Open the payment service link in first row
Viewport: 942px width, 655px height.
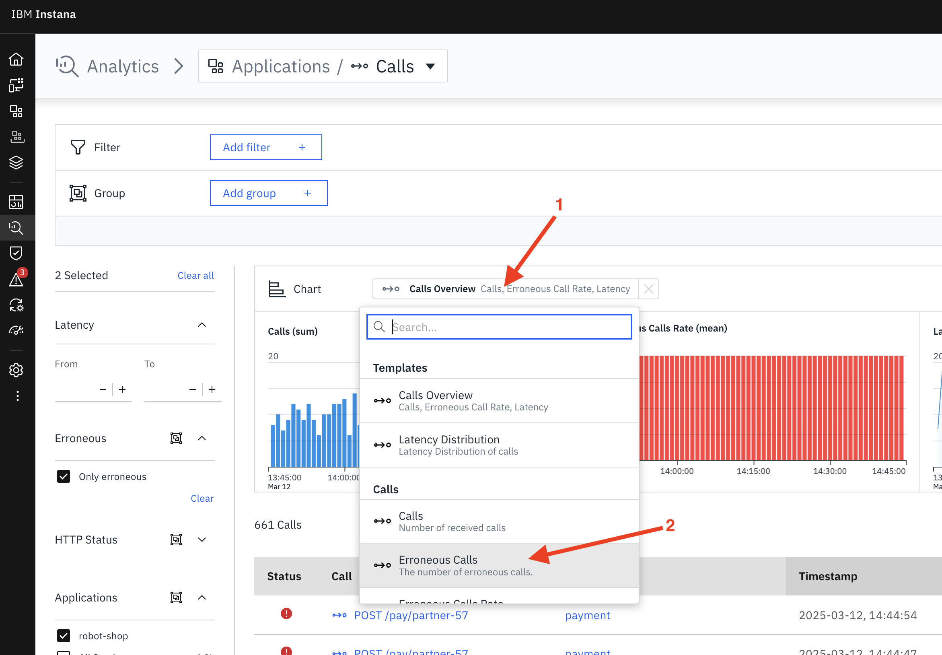point(588,615)
